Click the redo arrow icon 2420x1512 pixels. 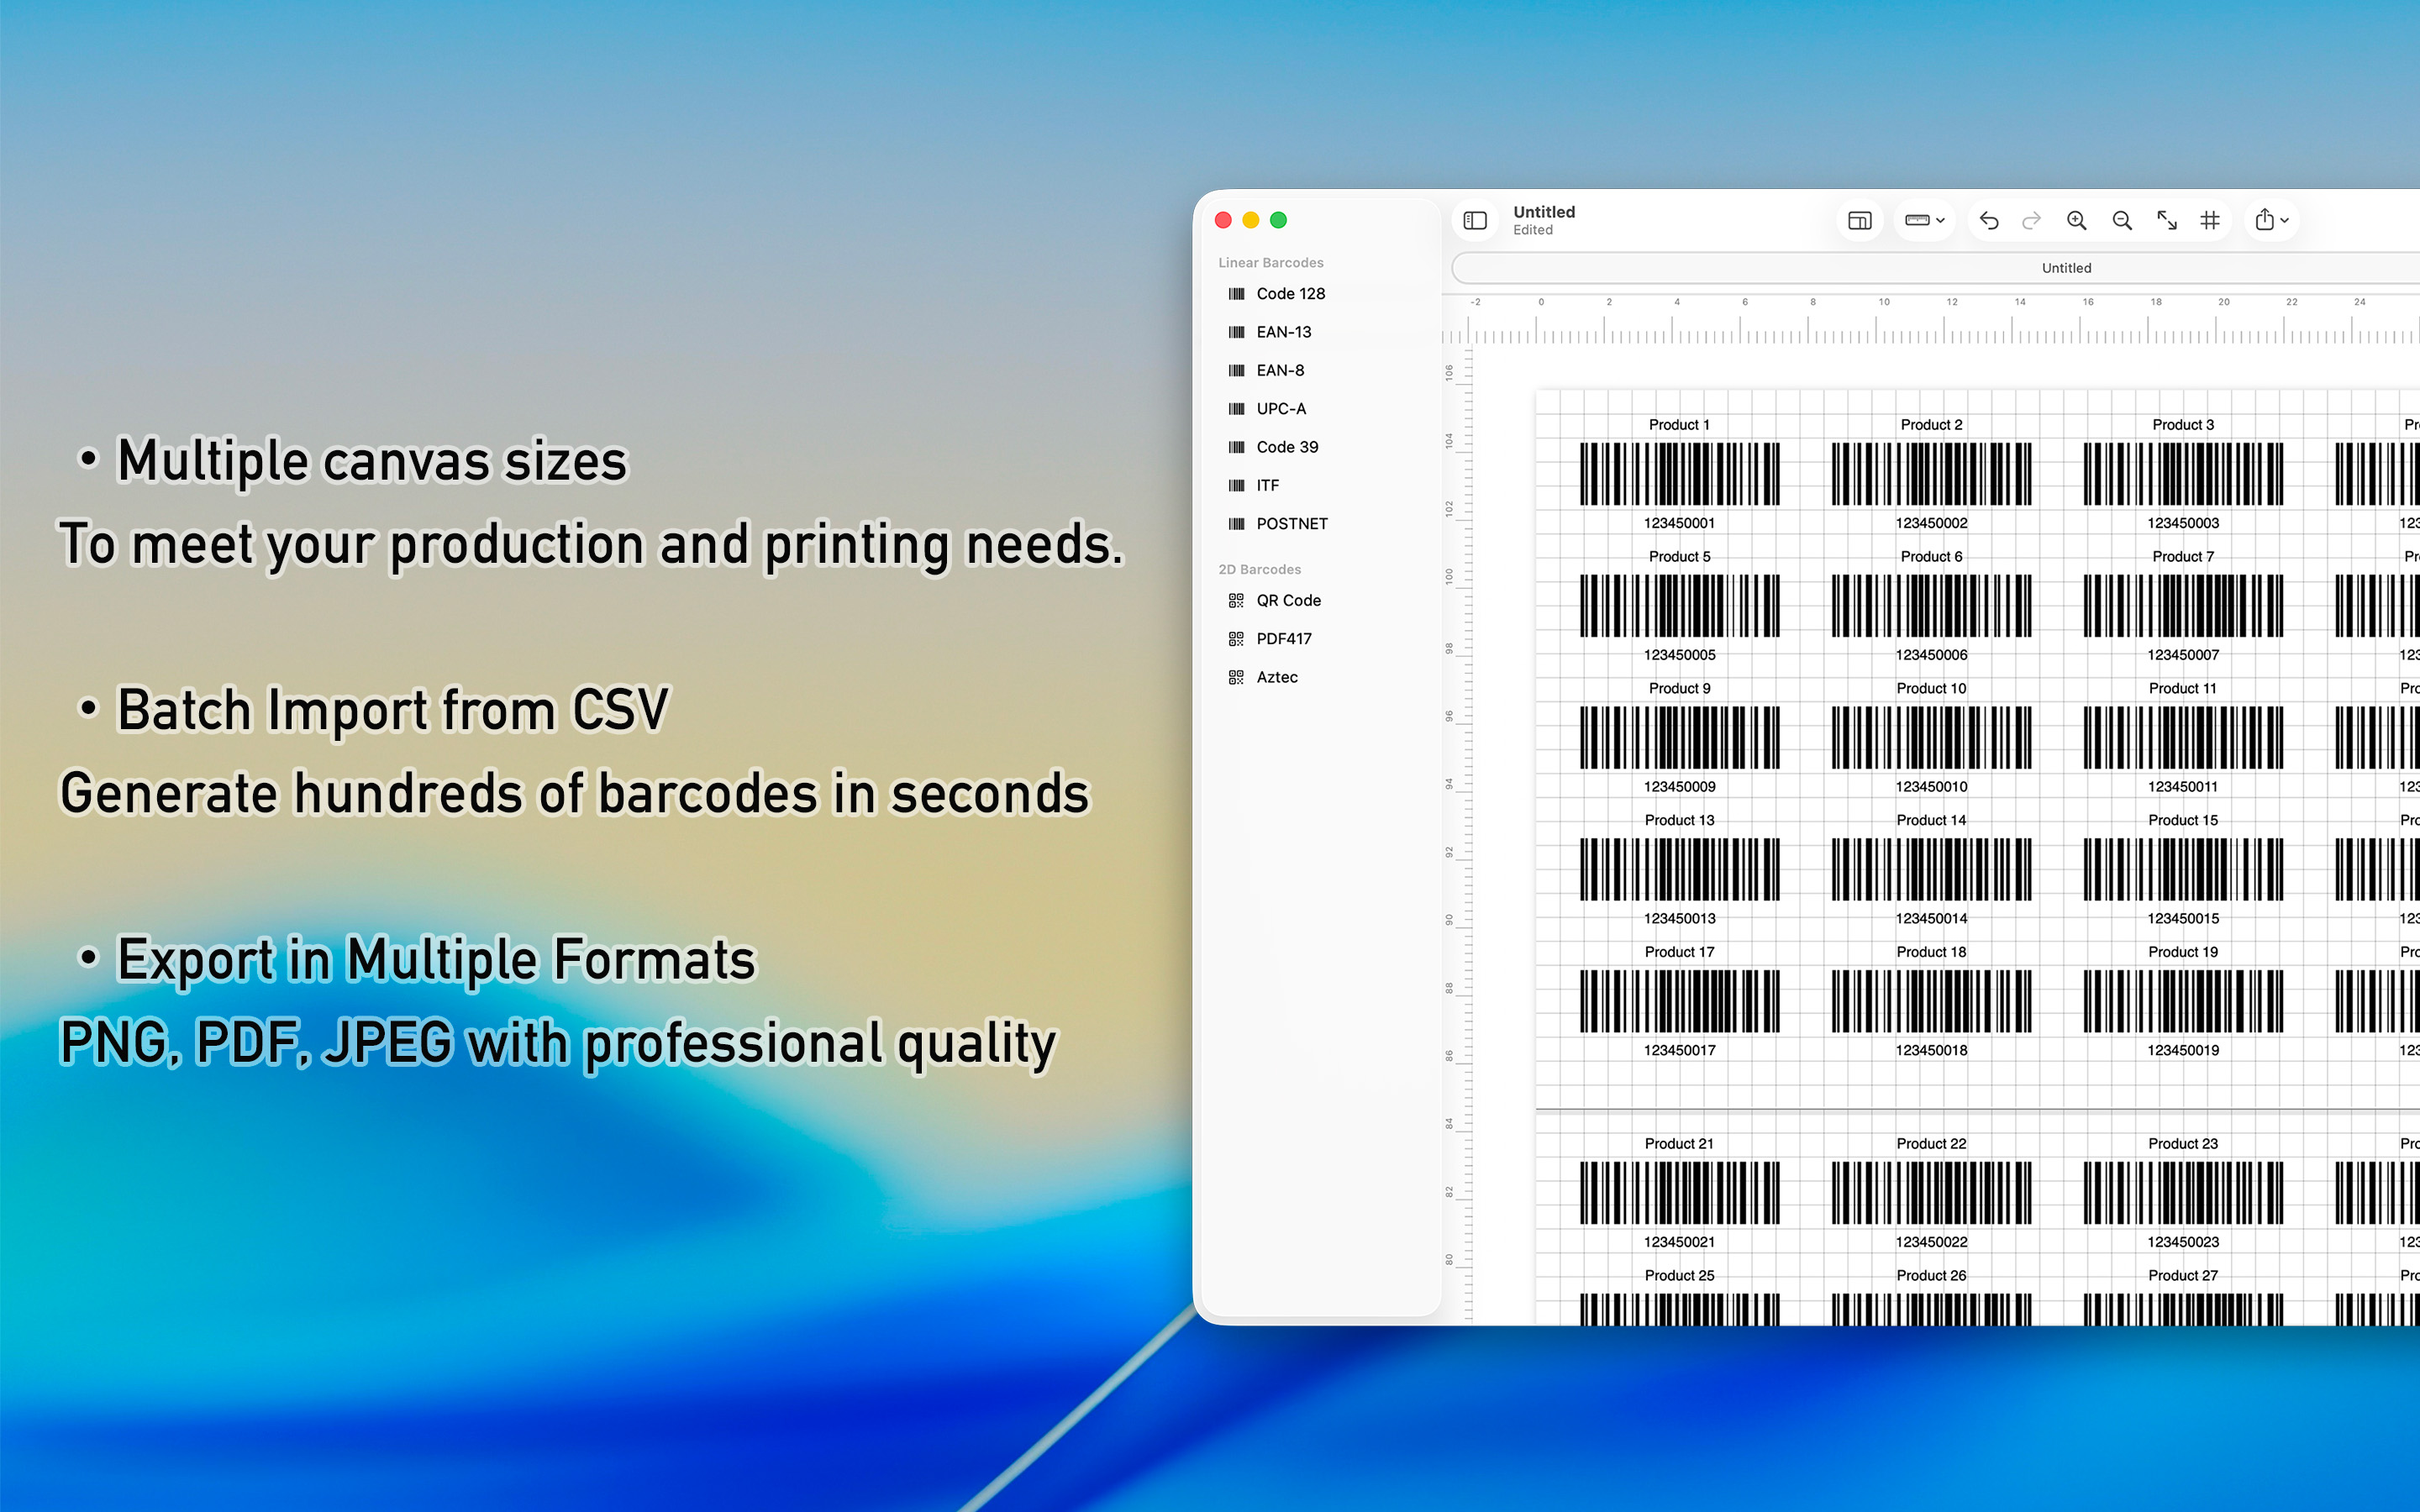point(2032,220)
